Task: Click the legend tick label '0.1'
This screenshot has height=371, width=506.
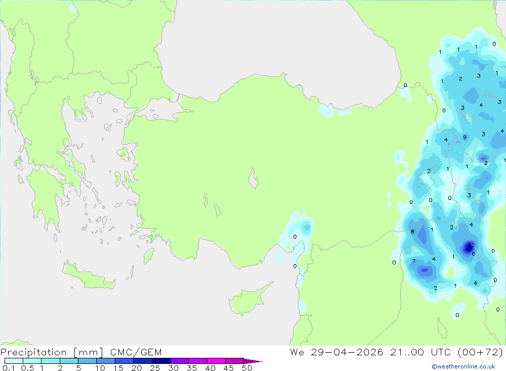Action: 9,368
